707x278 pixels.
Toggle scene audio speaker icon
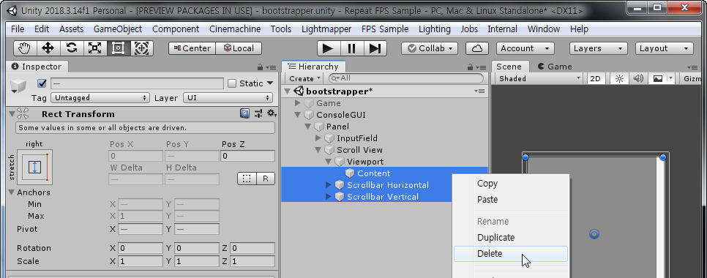point(638,78)
